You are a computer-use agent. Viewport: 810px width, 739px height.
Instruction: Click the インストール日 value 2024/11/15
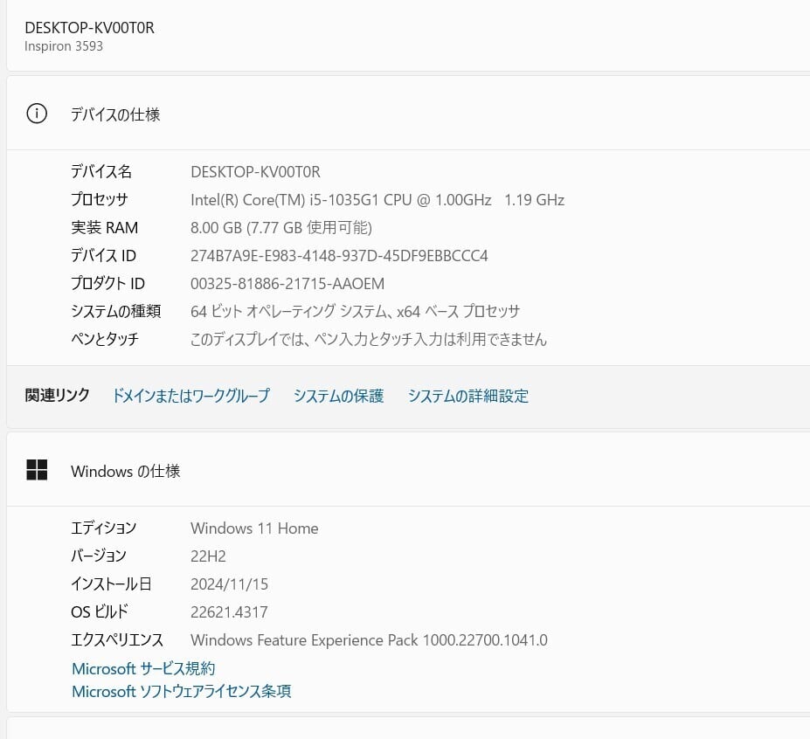pyautogui.click(x=229, y=584)
